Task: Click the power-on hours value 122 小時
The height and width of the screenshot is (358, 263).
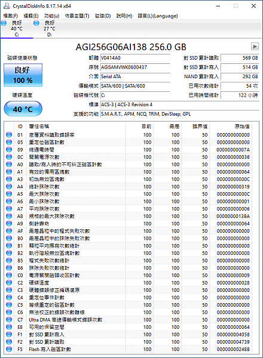Action: (x=240, y=95)
